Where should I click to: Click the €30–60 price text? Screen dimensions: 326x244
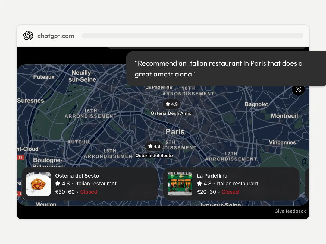(65, 192)
